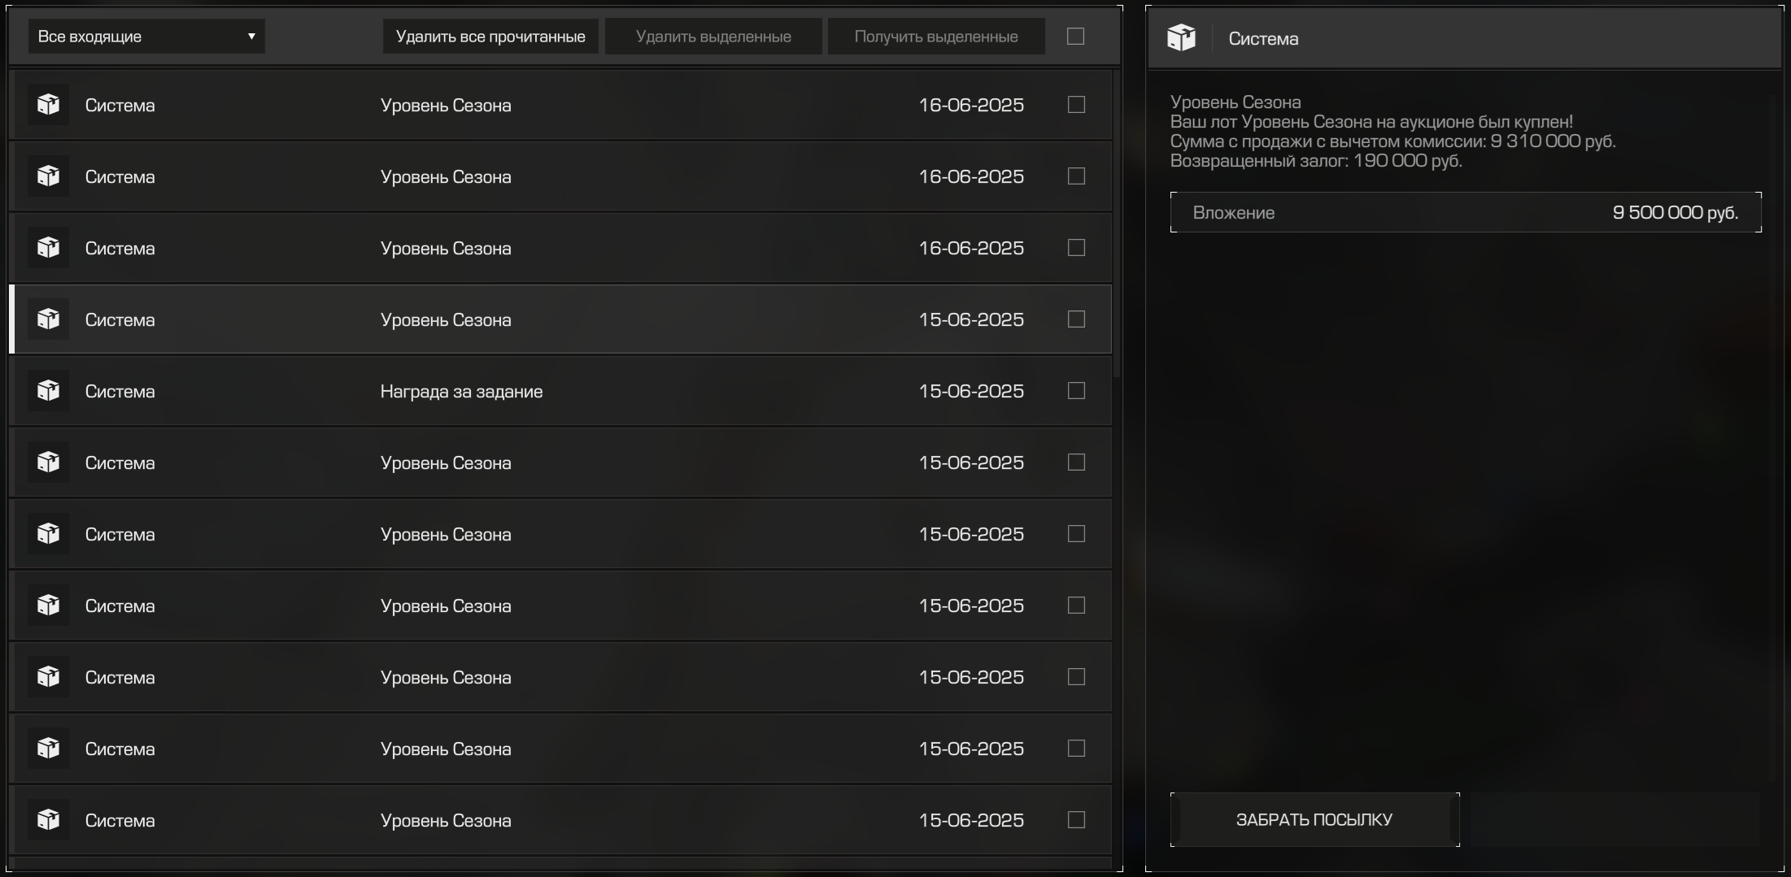1791x877 pixels.
Task: Click the arrow on the inbox filter dropdown
Action: [251, 37]
